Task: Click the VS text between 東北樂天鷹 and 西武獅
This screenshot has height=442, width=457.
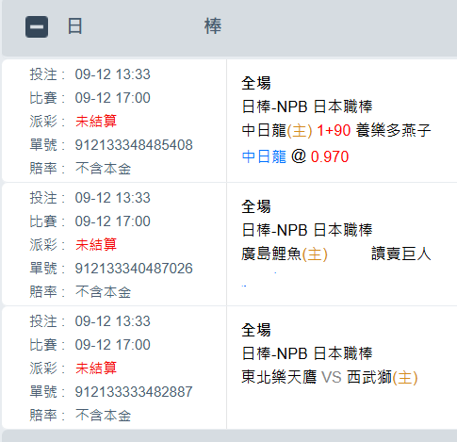Action: point(332,377)
